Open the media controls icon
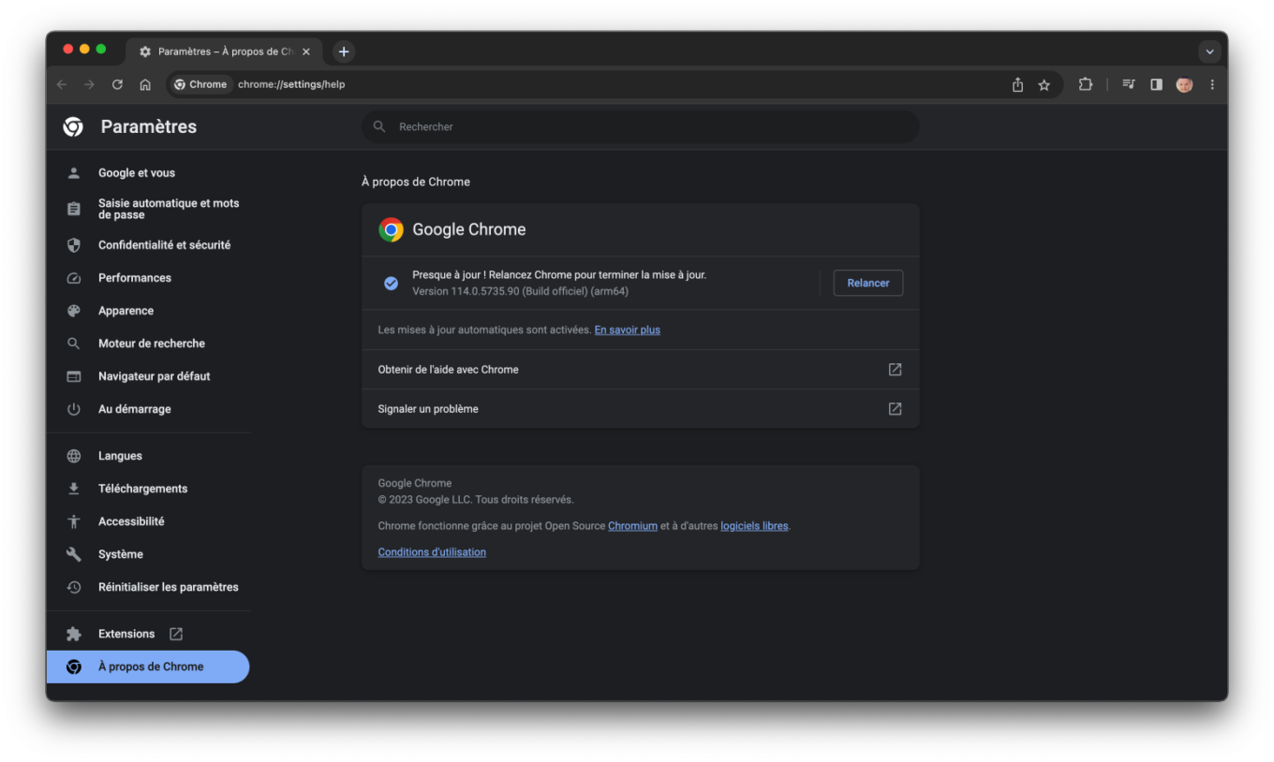Image resolution: width=1274 pixels, height=762 pixels. (1129, 84)
